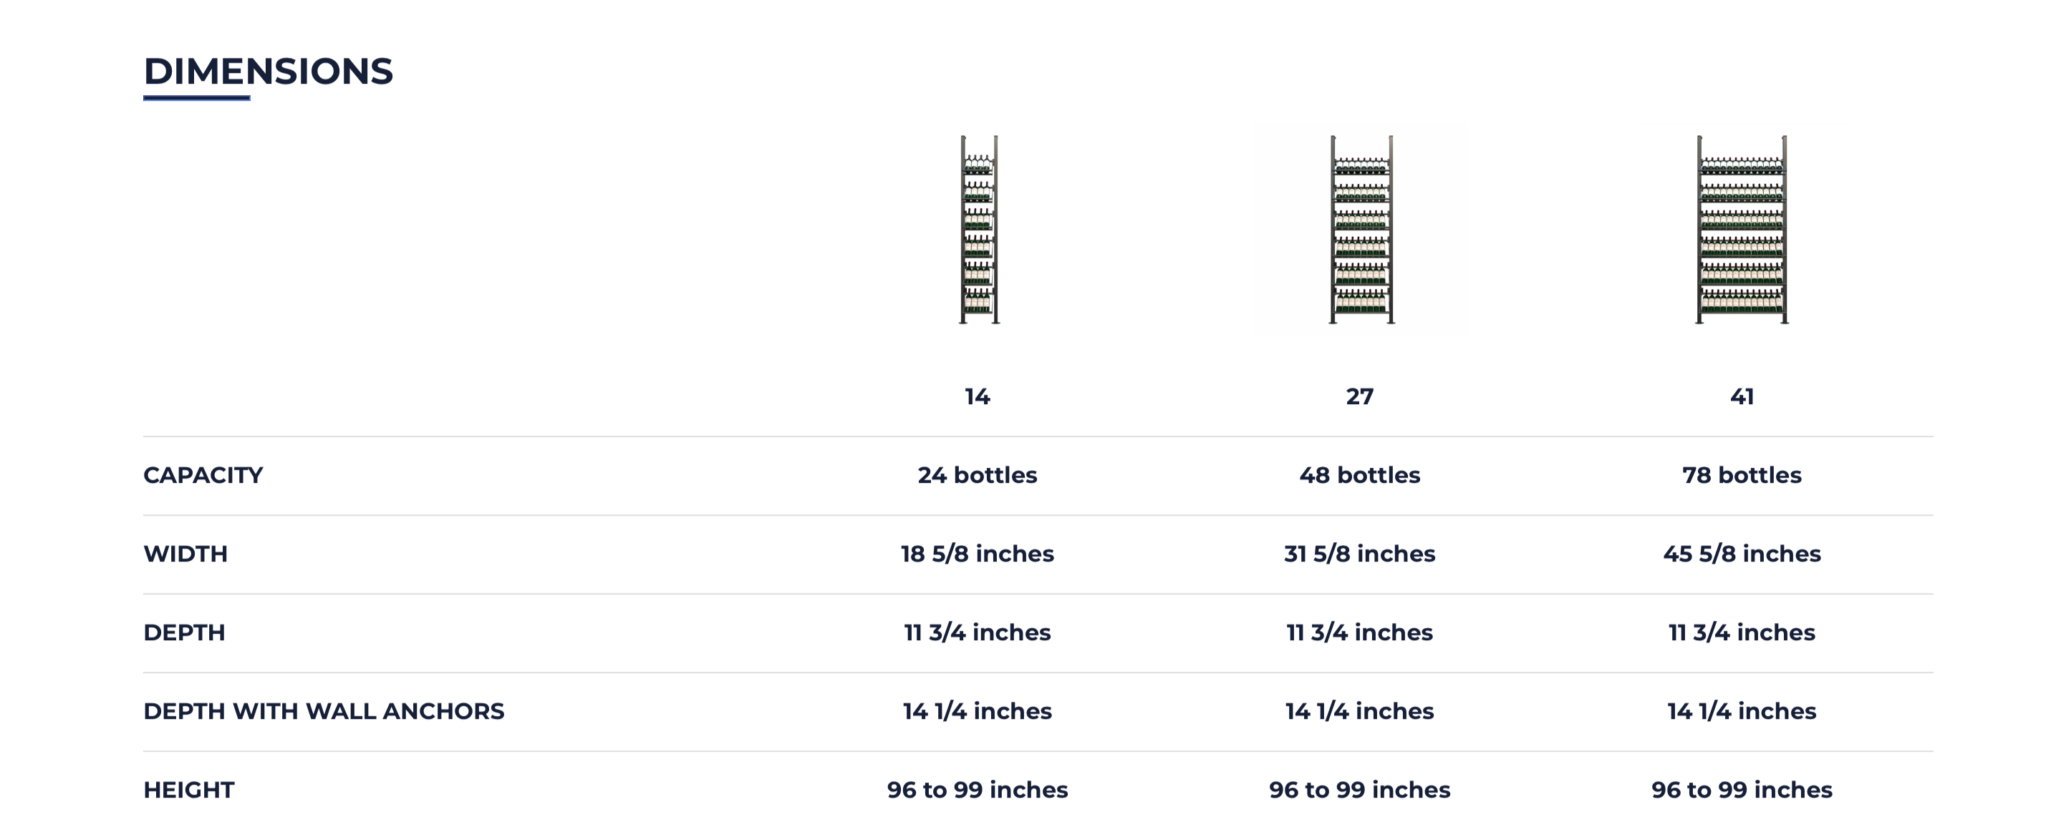
Task: Click the 31 5/8 inches width value
Action: pyautogui.click(x=1360, y=554)
